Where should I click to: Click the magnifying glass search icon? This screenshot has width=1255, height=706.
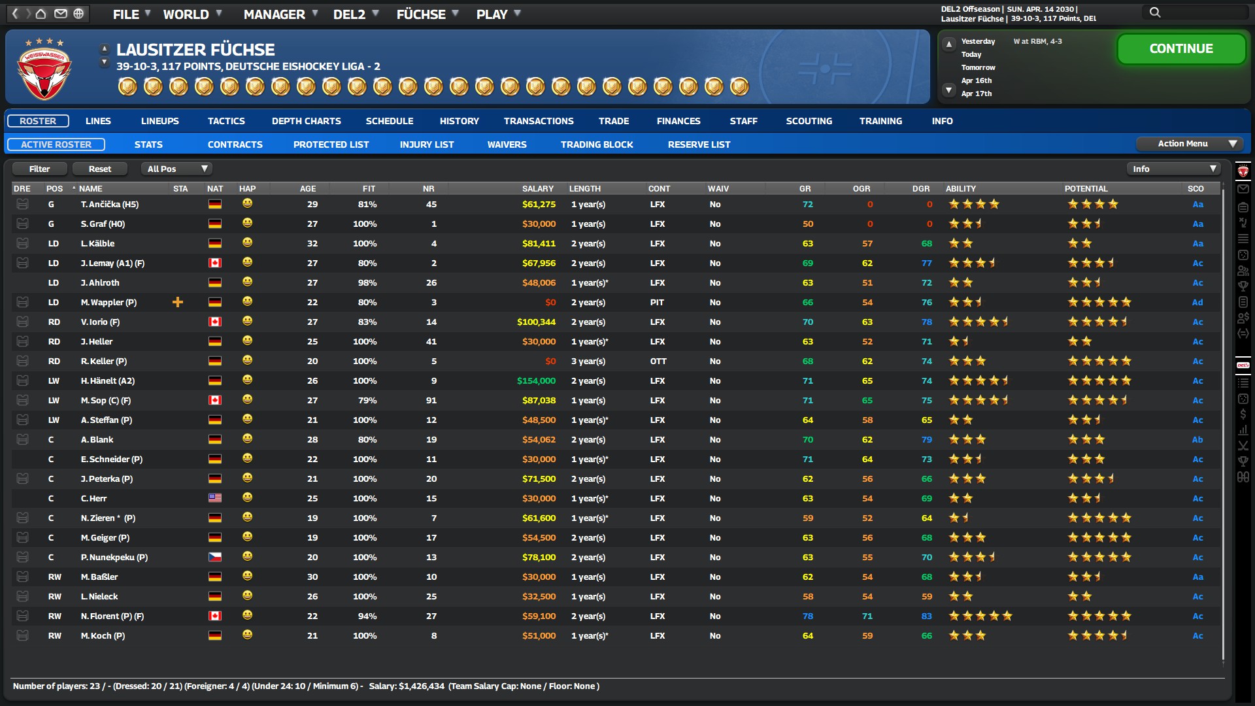[1155, 12]
